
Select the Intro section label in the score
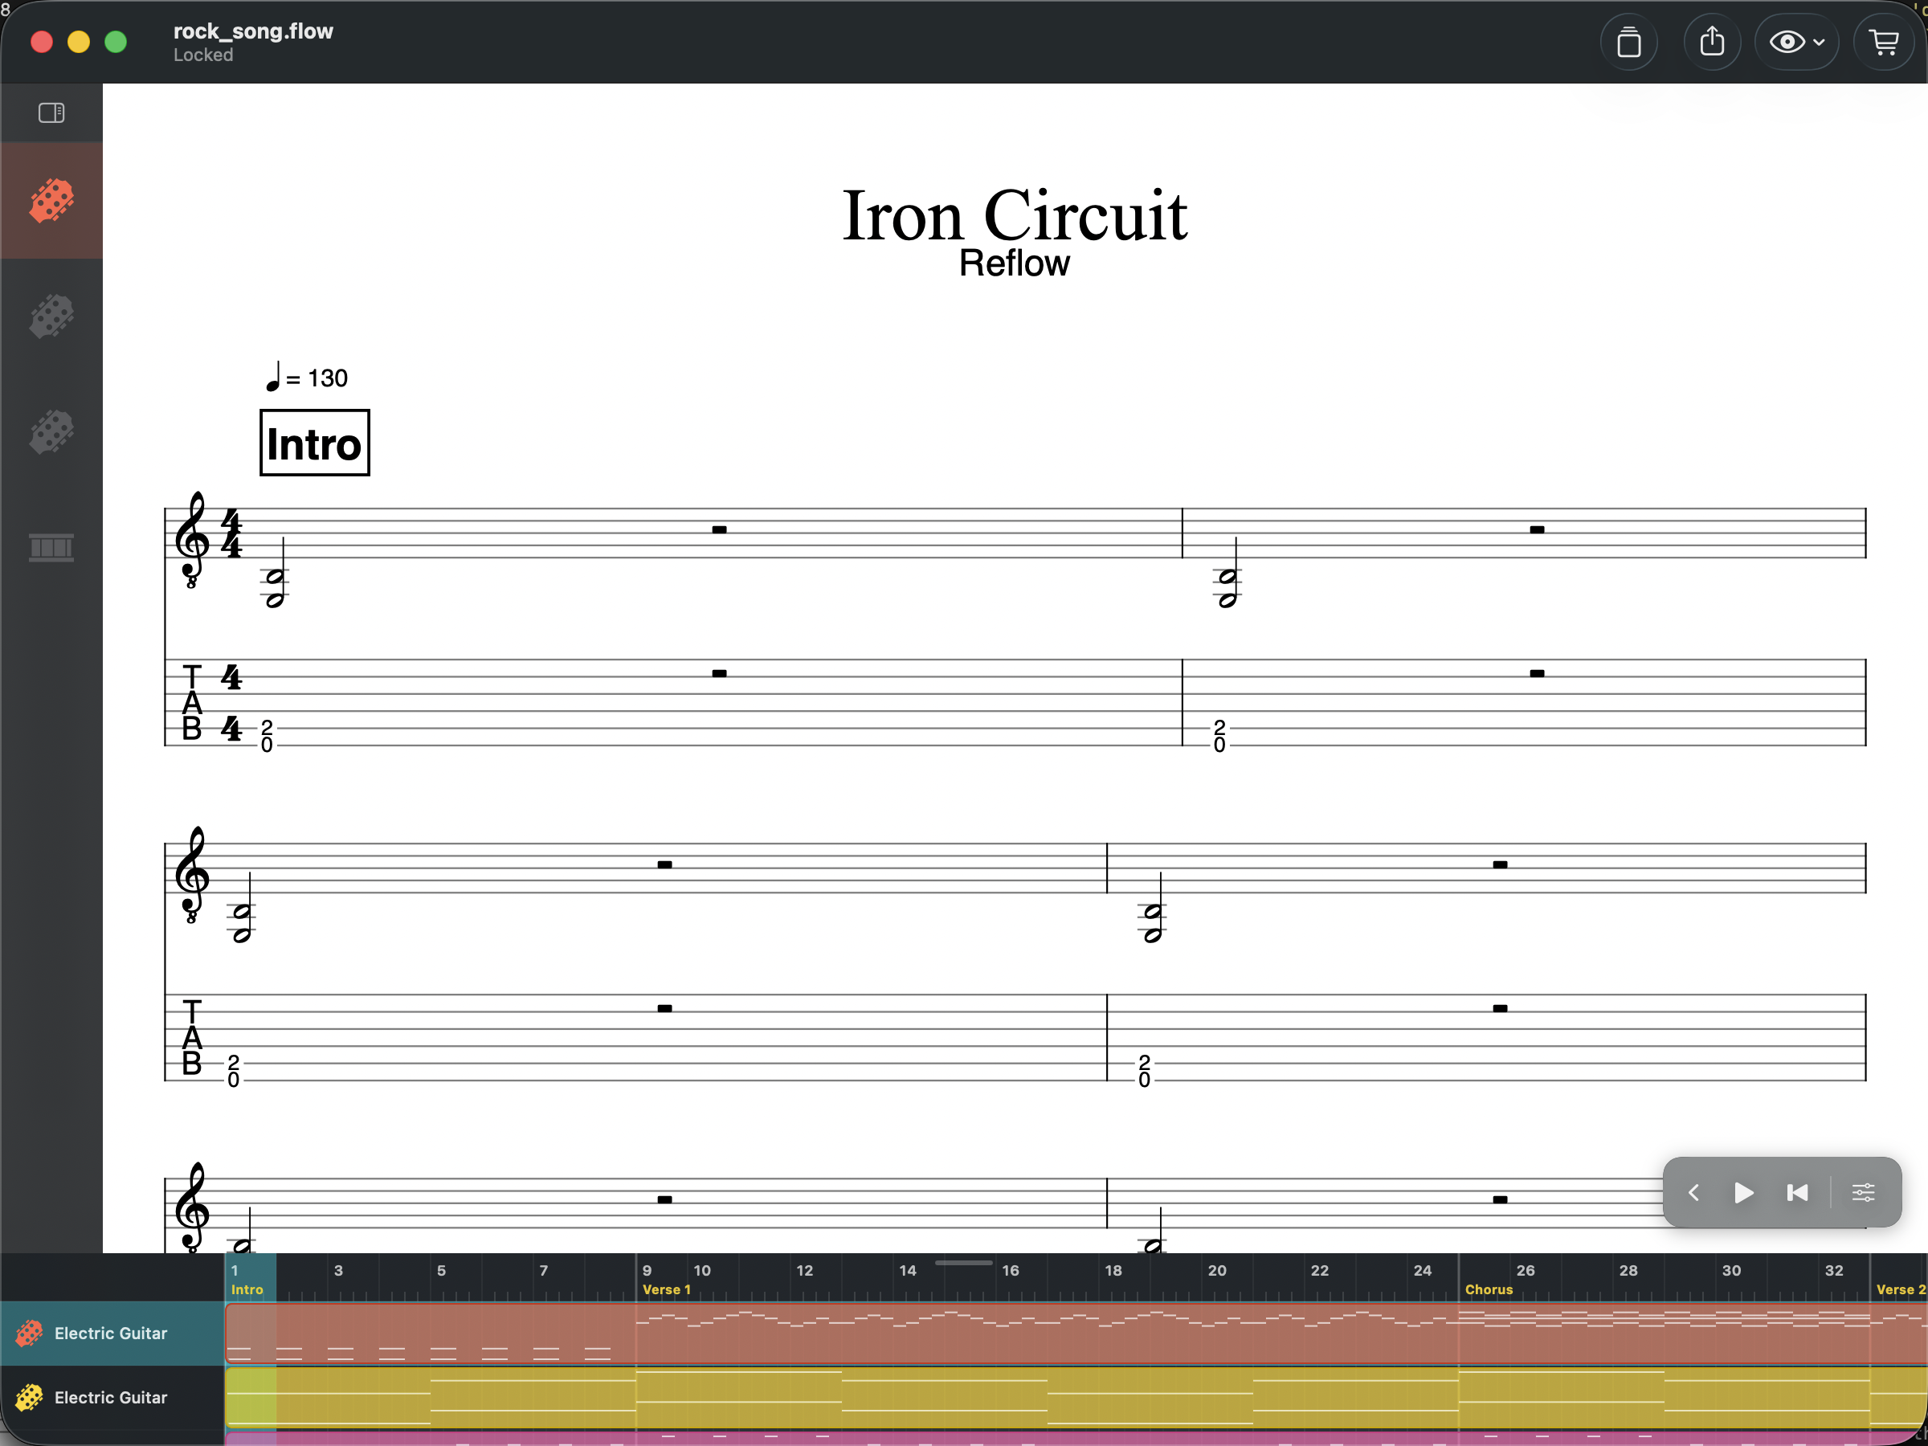tap(314, 443)
